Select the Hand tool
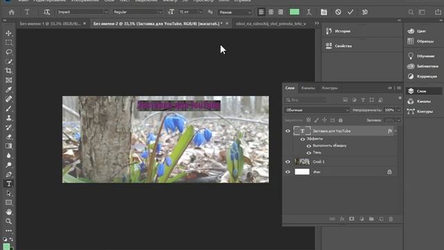Image resolution: width=444 pixels, height=250 pixels. pyautogui.click(x=8, y=212)
